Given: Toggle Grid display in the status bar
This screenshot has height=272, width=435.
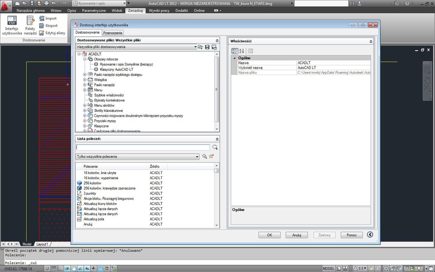Looking at the screenshot, I should (x=54, y=268).
